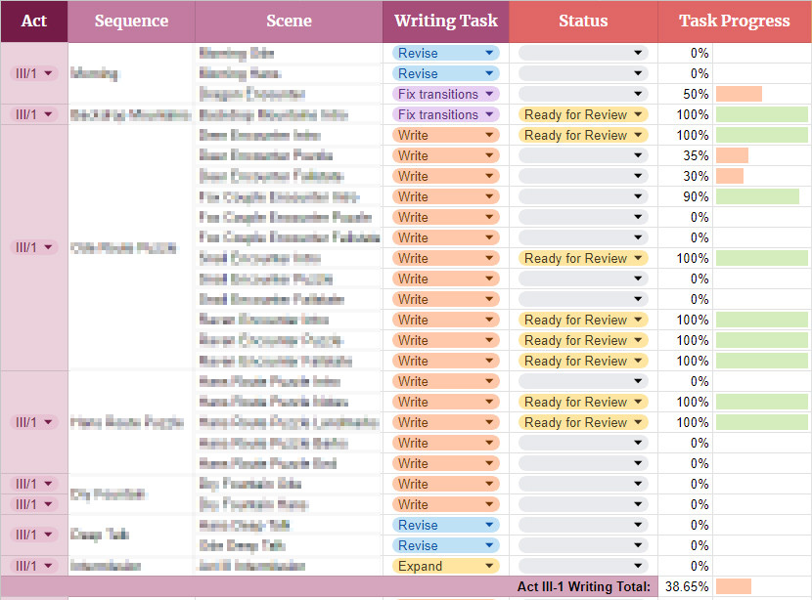The height and width of the screenshot is (600, 812).
Task: Select the Act column header
Action: click(34, 21)
